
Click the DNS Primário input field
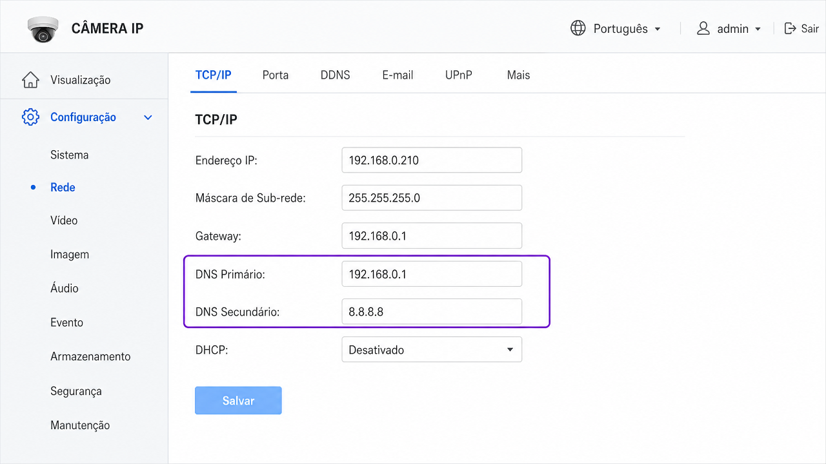tap(432, 274)
